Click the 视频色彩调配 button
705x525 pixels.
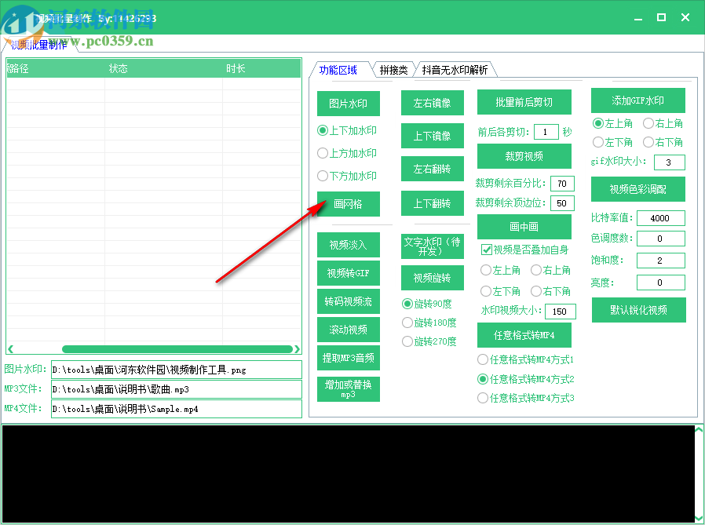point(637,189)
